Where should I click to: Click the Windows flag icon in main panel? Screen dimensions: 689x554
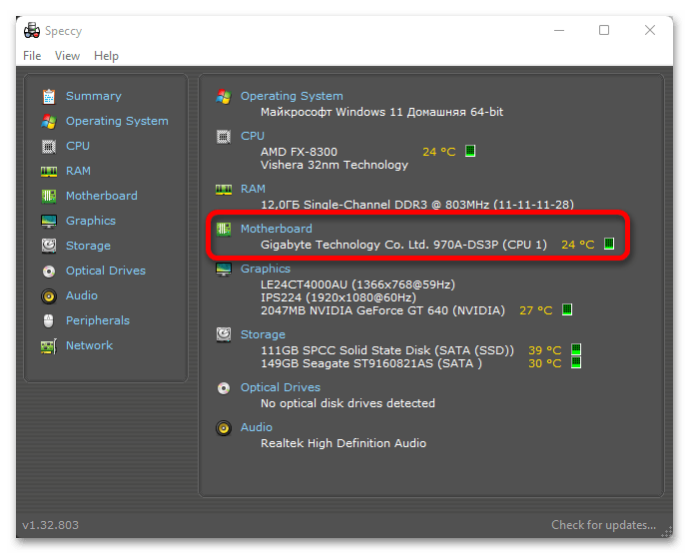click(x=224, y=96)
